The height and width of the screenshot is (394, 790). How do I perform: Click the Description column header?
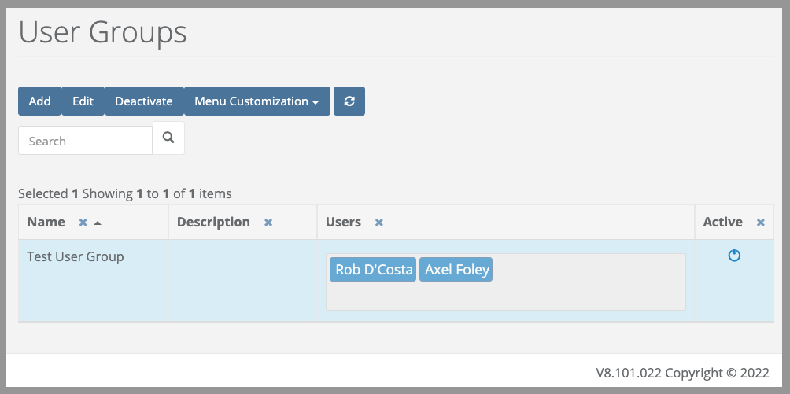pyautogui.click(x=213, y=223)
